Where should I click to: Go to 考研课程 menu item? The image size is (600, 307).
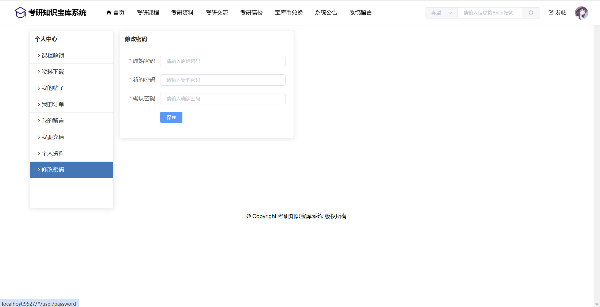click(148, 13)
